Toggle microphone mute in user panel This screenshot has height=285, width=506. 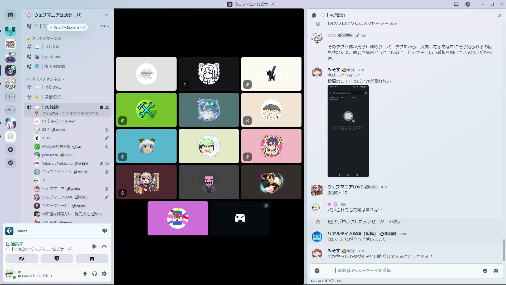(85, 274)
